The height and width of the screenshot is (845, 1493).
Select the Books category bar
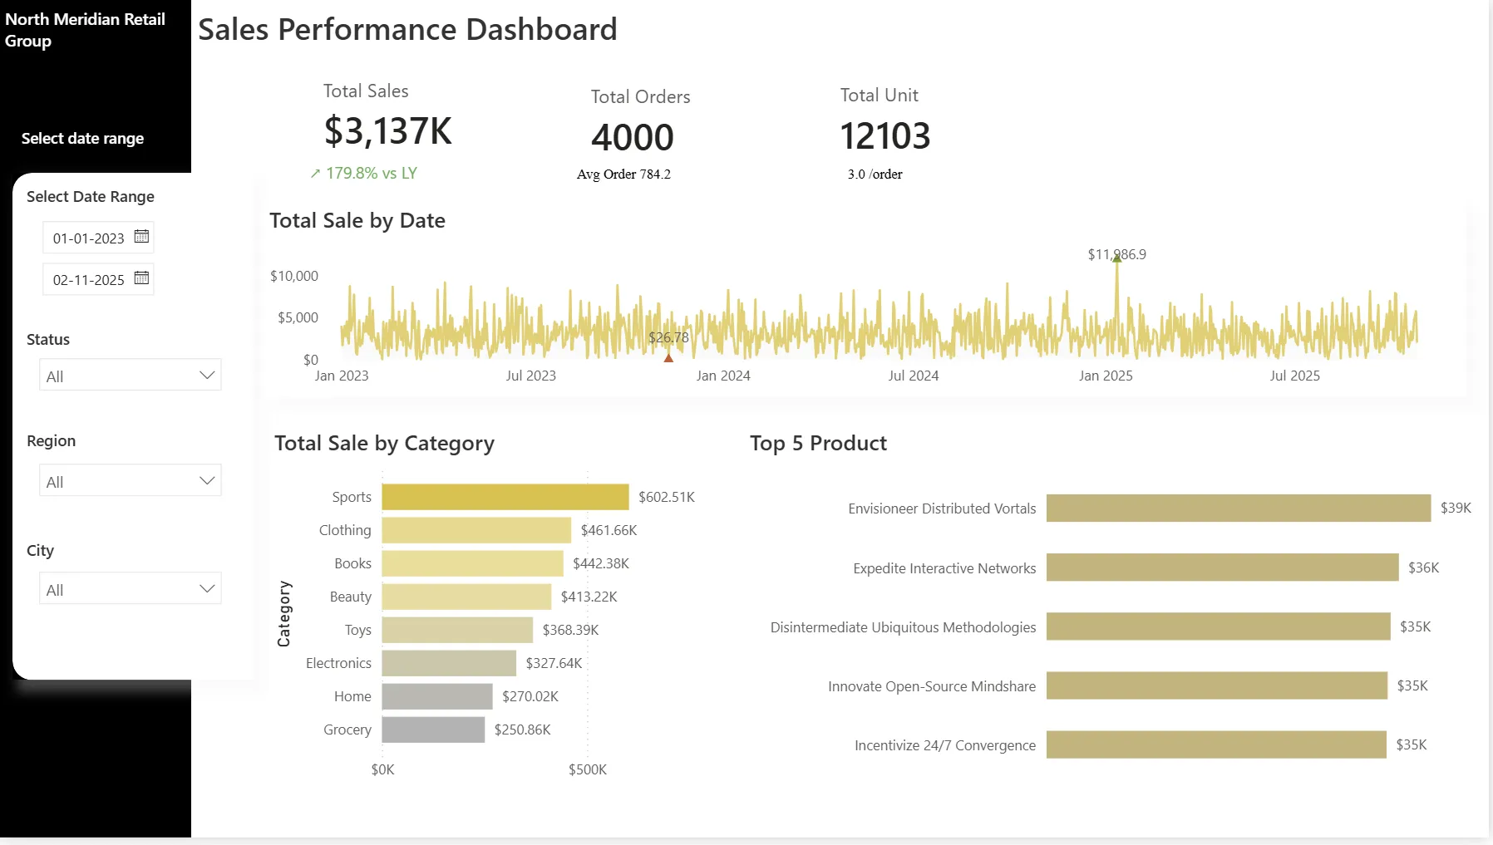473,563
